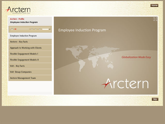Click the playback progress bar
The image size is (165, 124).
(22, 29)
